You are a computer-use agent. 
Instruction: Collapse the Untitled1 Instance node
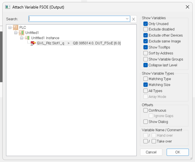22,38
